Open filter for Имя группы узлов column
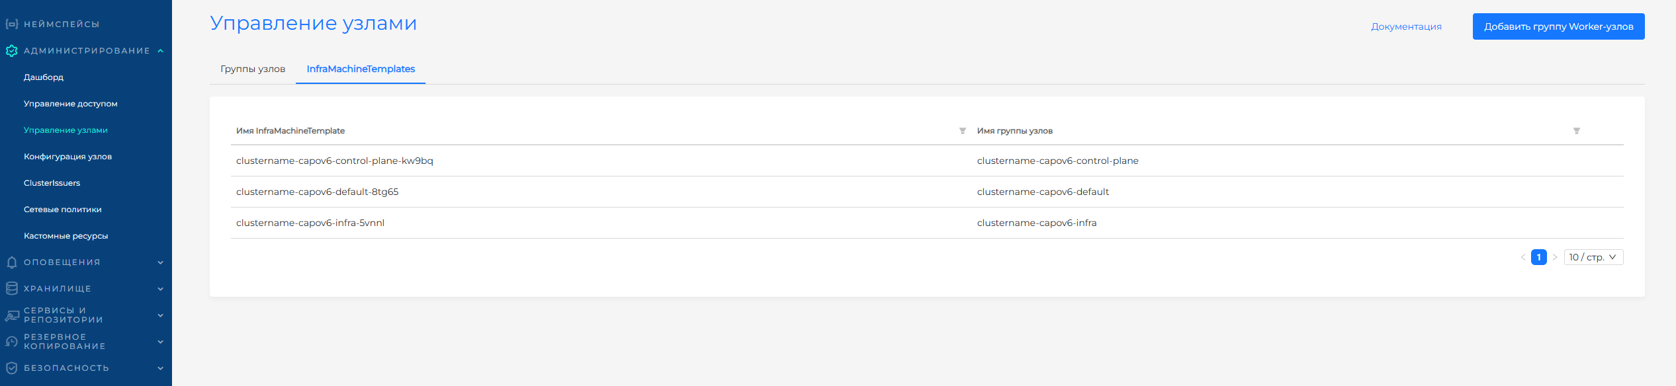The image size is (1676, 386). 1577,131
